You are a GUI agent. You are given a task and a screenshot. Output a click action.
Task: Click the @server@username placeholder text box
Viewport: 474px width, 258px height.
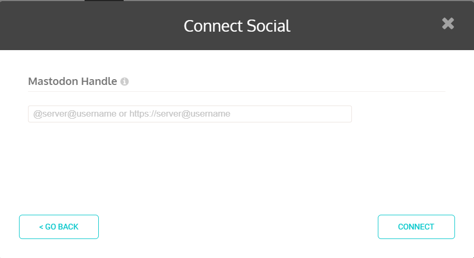190,114
